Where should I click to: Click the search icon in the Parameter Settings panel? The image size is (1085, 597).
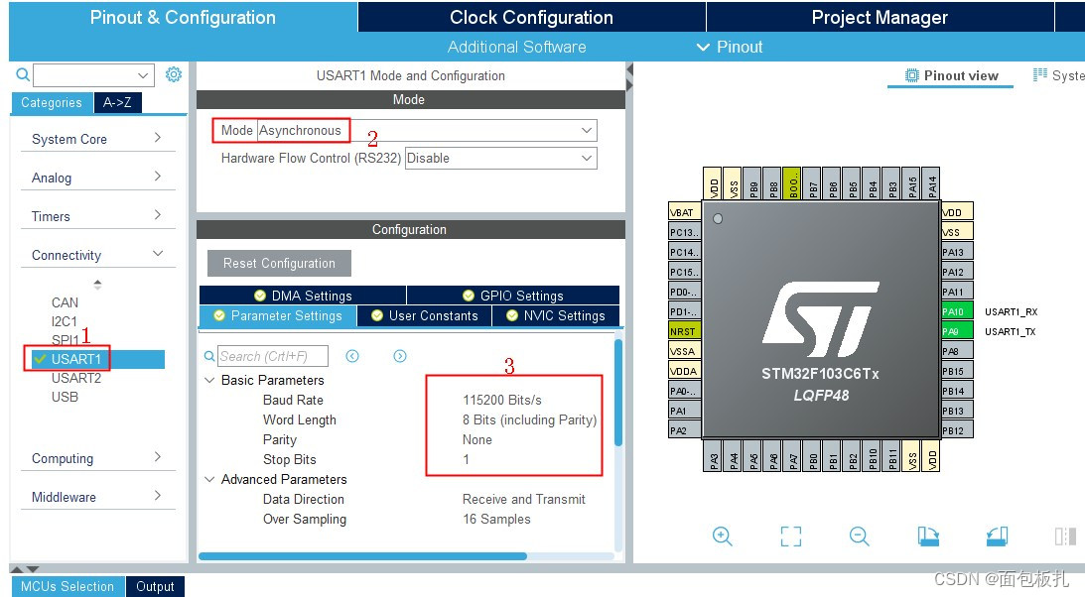pyautogui.click(x=209, y=356)
